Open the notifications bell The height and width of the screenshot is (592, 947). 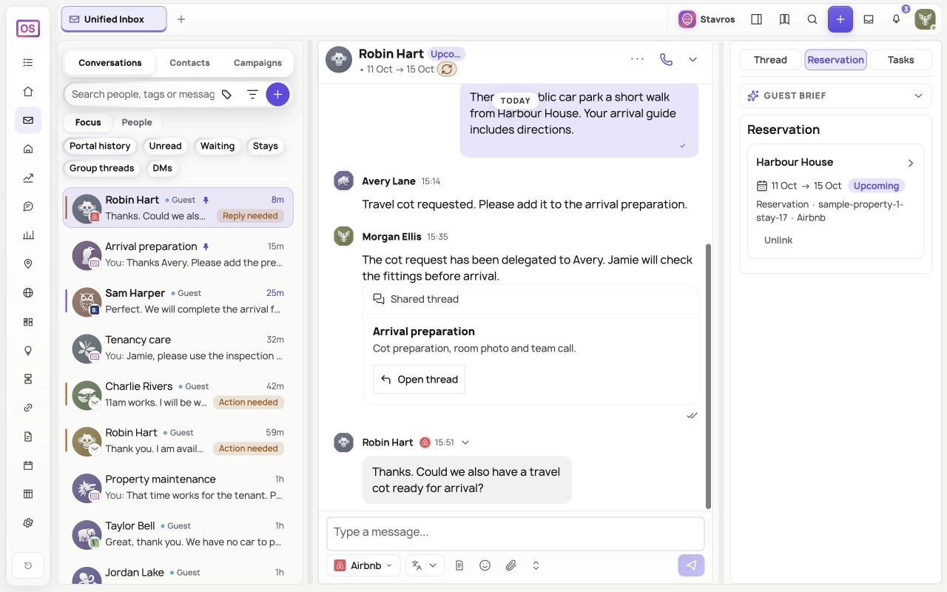coord(896,19)
